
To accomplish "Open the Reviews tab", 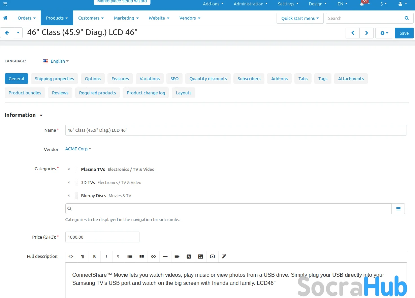I will coord(60,93).
